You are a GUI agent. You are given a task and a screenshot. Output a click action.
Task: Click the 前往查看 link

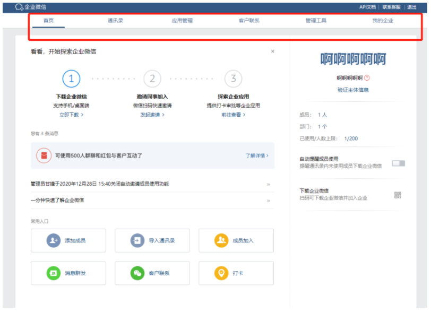pyautogui.click(x=234, y=115)
